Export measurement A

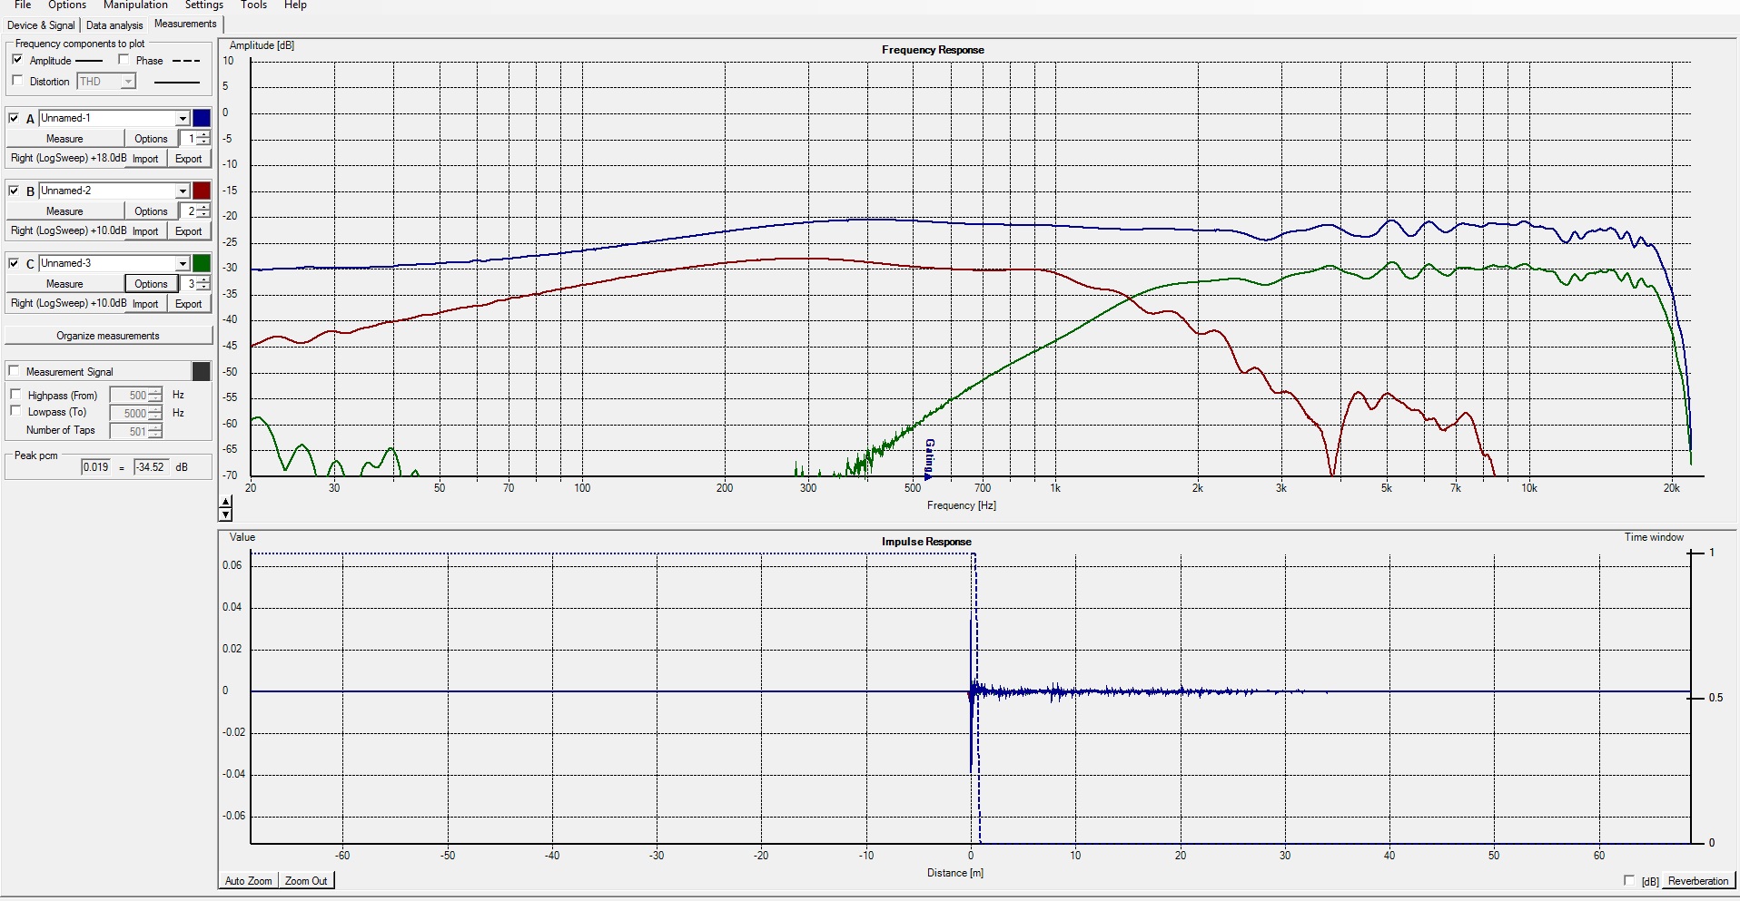point(189,159)
